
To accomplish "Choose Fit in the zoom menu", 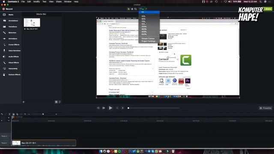I will point(149,12).
